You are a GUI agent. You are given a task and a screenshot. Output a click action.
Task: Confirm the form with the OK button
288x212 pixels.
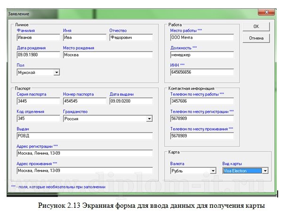(256, 27)
